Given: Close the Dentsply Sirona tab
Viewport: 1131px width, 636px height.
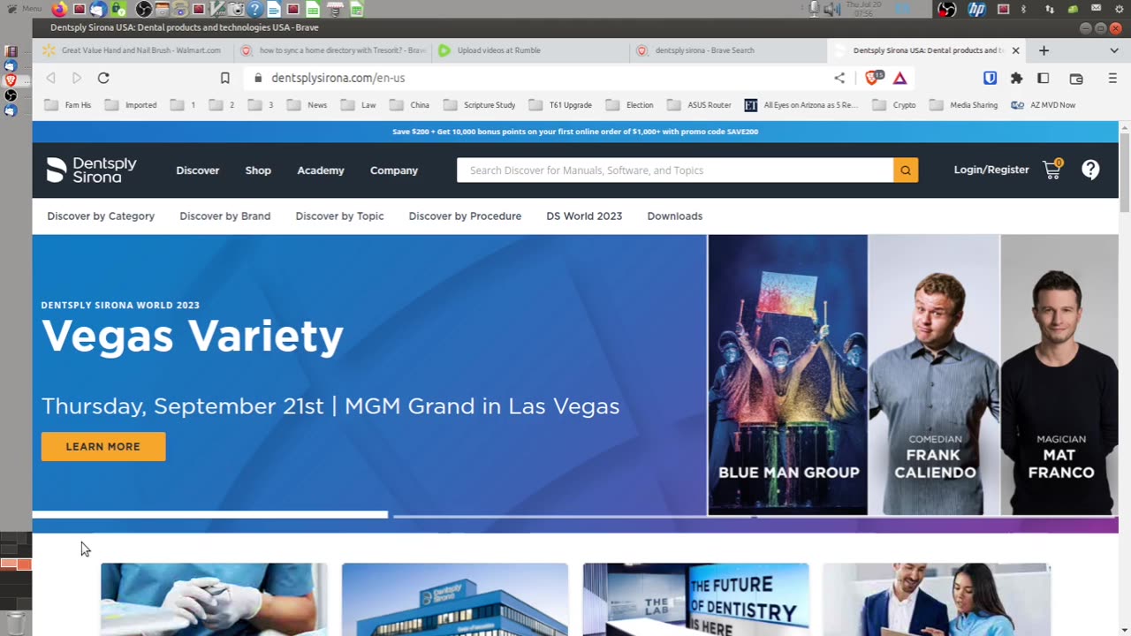Looking at the screenshot, I should click(x=1015, y=50).
